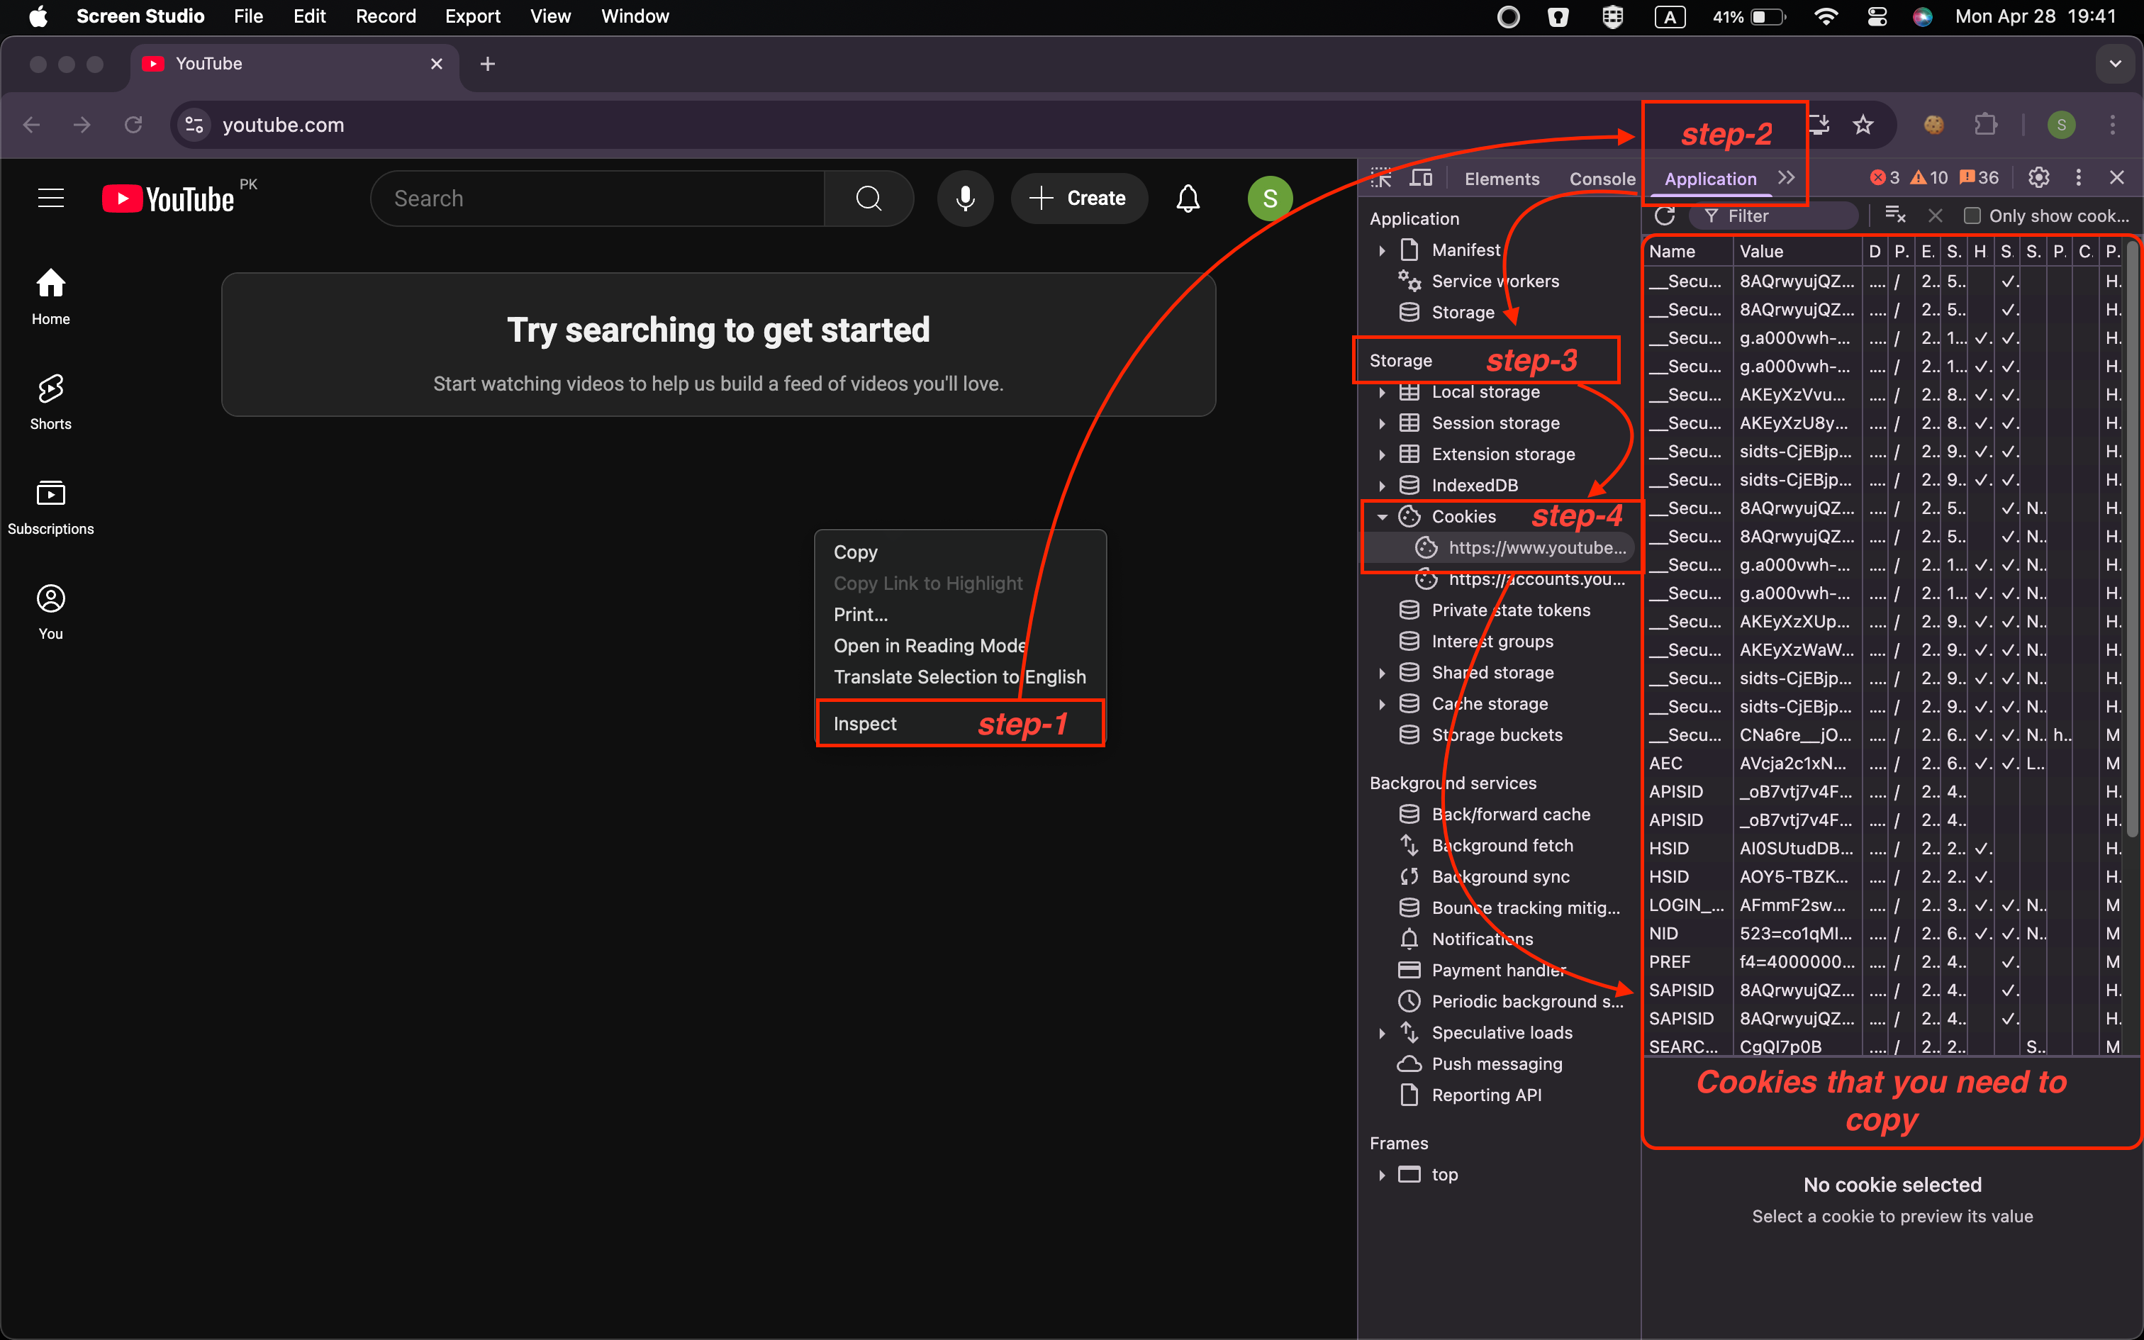This screenshot has height=1340, width=2144.
Task: Expand the Manifest tree item
Action: [1382, 250]
